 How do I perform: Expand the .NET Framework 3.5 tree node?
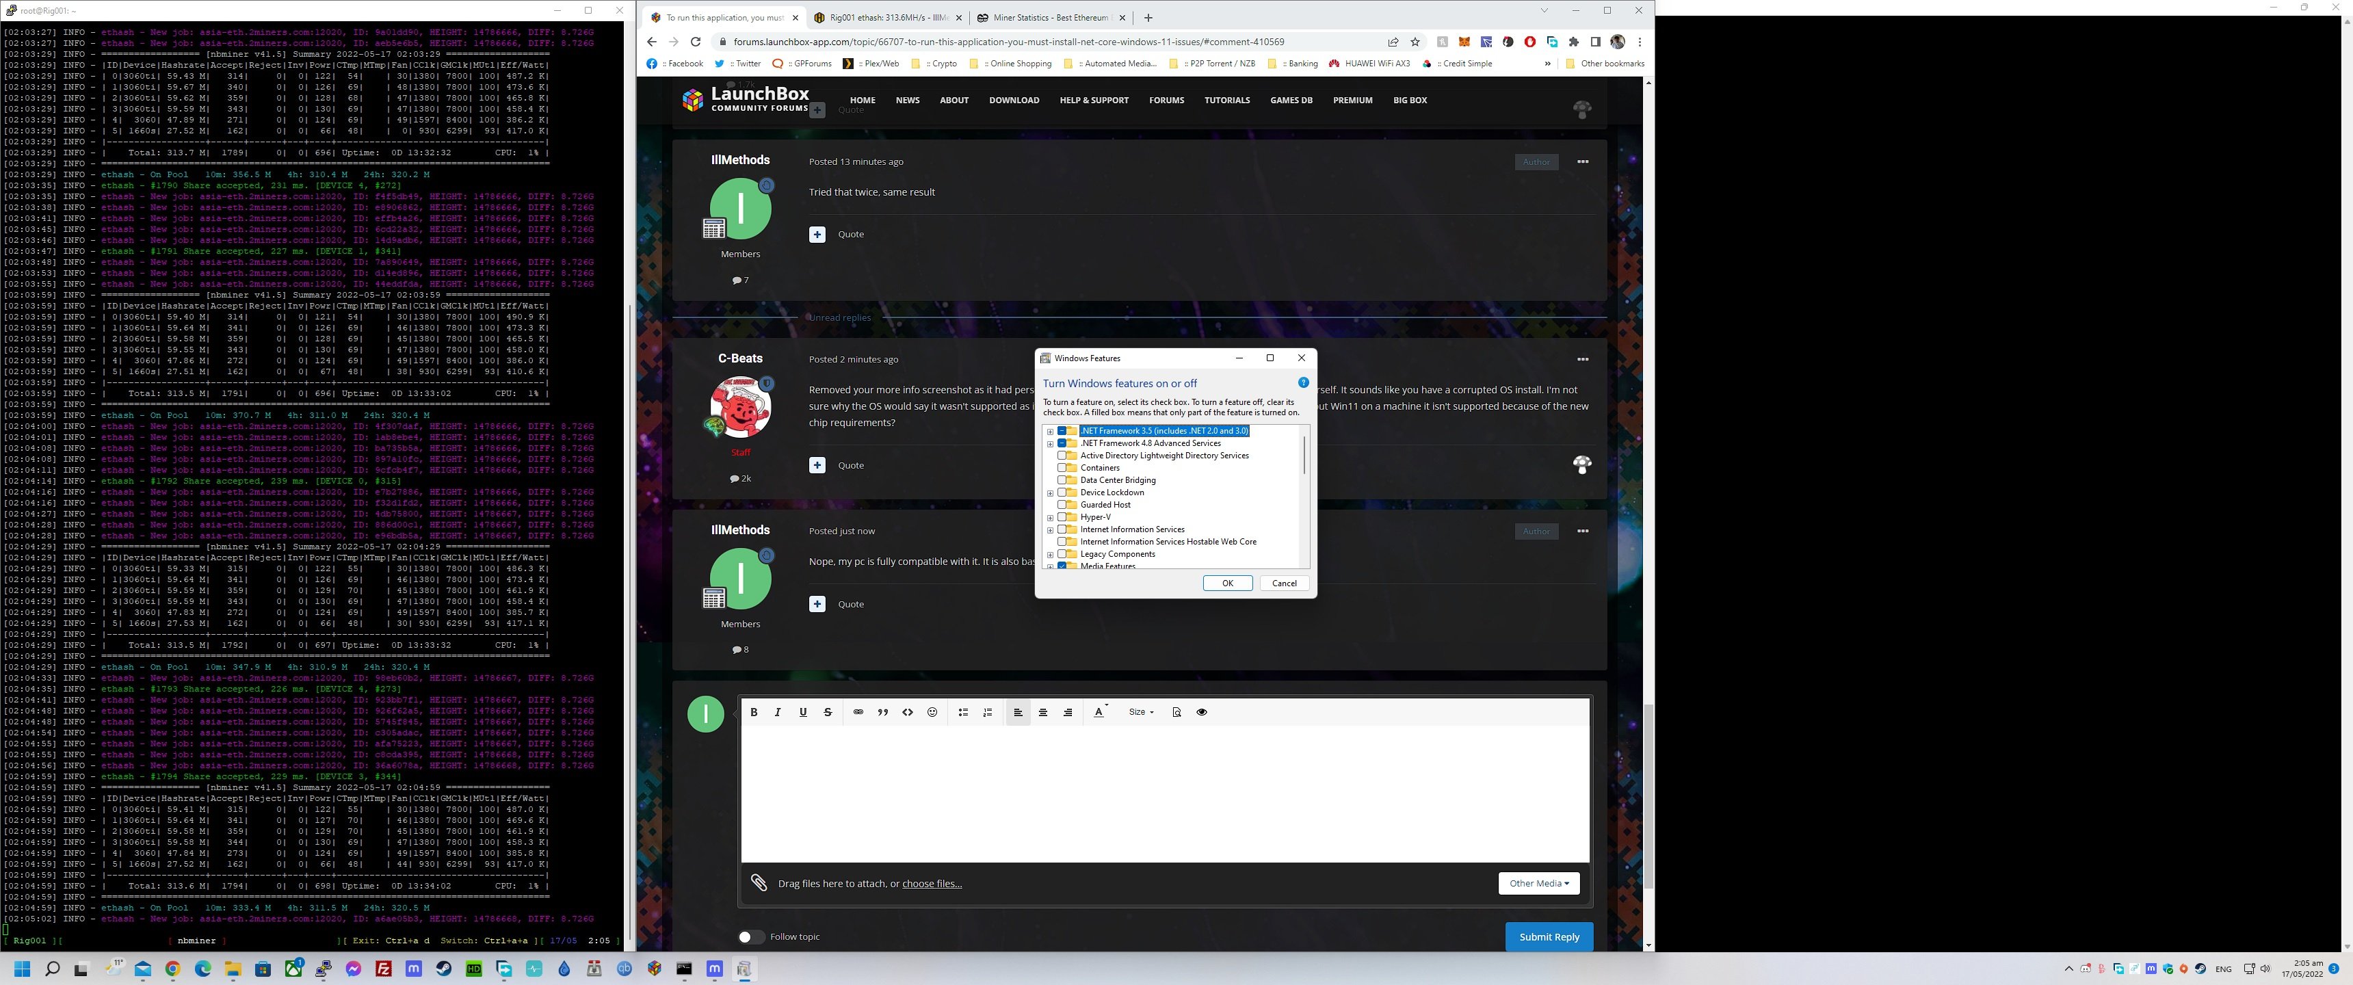[x=1051, y=432]
